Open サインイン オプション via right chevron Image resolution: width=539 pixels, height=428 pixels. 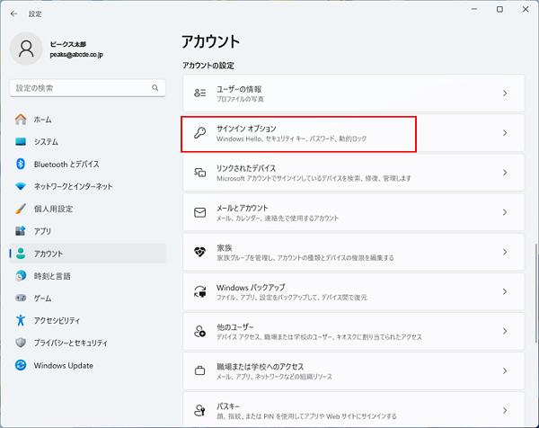tap(505, 133)
